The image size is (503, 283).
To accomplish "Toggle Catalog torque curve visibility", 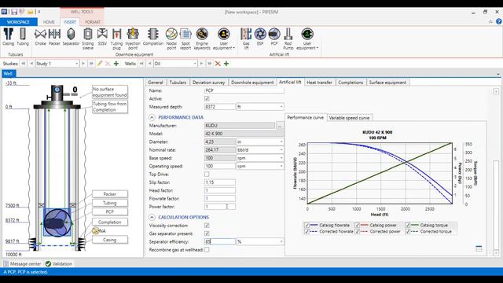I will (408, 226).
